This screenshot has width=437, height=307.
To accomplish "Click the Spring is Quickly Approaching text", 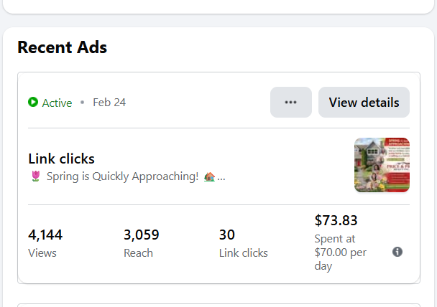I will (x=122, y=176).
